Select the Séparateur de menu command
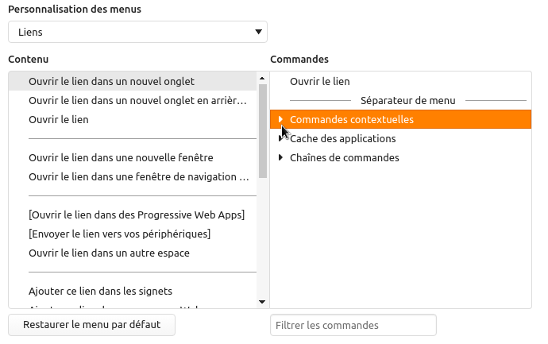The height and width of the screenshot is (344, 548). [407, 101]
